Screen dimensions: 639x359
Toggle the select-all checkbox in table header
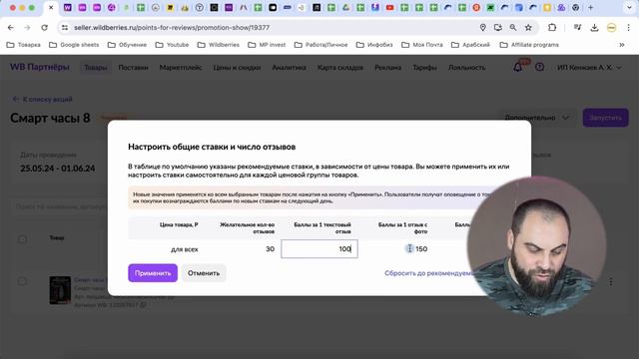coord(22,239)
